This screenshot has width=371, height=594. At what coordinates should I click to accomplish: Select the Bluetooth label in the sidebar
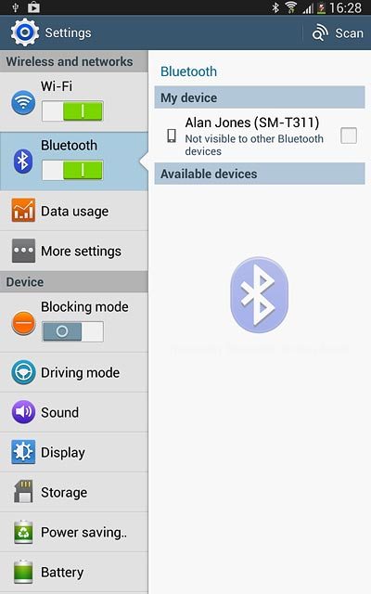click(70, 146)
